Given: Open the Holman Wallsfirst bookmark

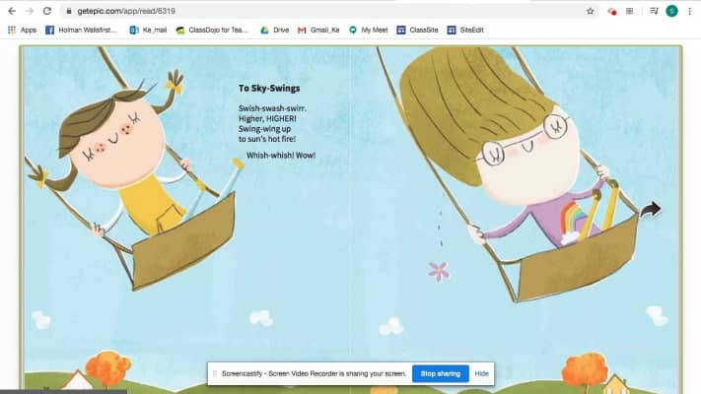Looking at the screenshot, I should [82, 31].
